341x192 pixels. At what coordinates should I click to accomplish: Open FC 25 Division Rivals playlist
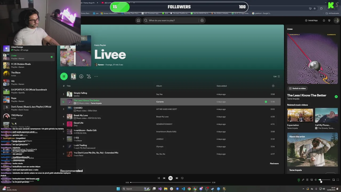point(29,65)
